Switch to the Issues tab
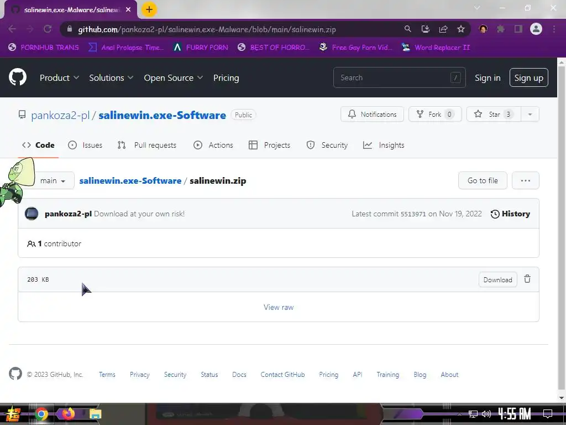This screenshot has height=425, width=566. click(85, 145)
